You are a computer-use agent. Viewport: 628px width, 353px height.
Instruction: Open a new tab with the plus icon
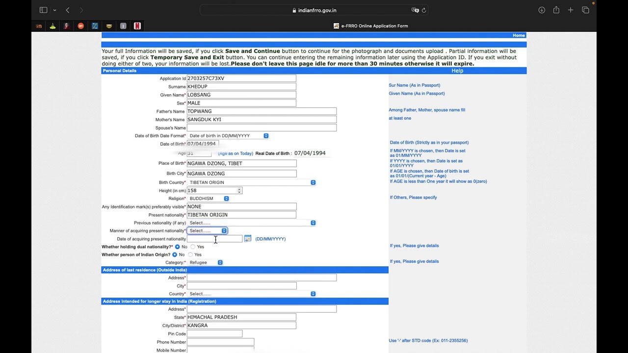(571, 10)
